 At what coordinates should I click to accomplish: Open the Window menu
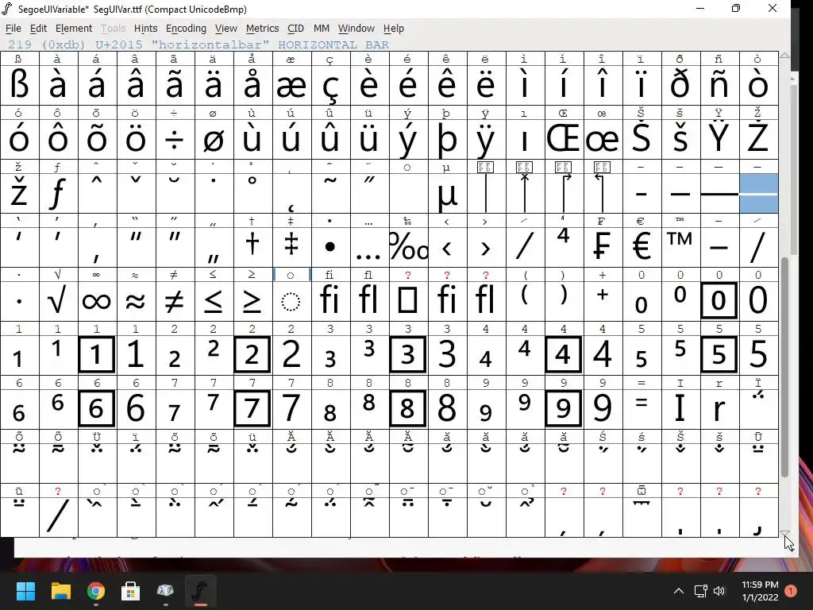(x=356, y=29)
